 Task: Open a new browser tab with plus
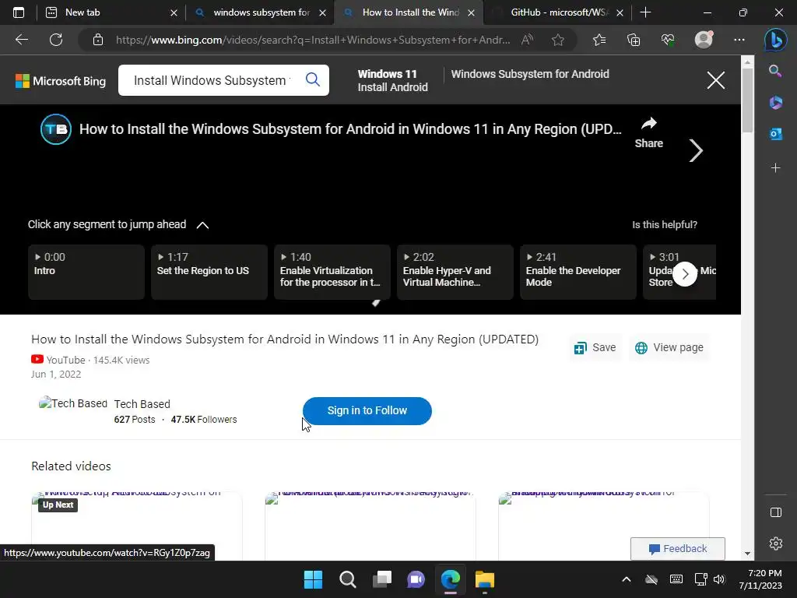click(x=645, y=12)
